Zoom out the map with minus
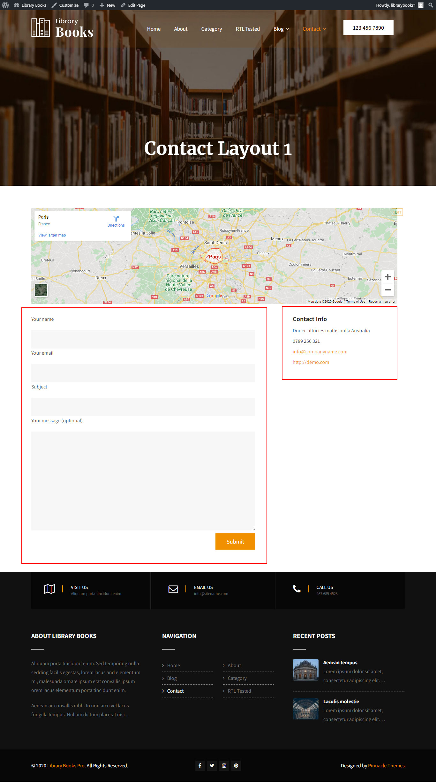The width and height of the screenshot is (436, 782). (388, 290)
